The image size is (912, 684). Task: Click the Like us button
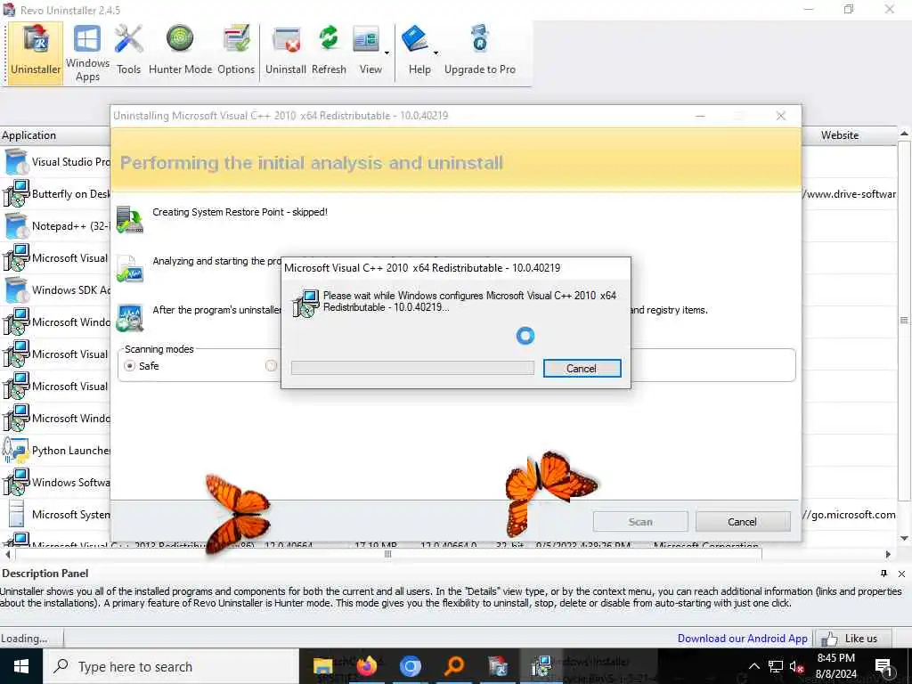pyautogui.click(x=853, y=639)
